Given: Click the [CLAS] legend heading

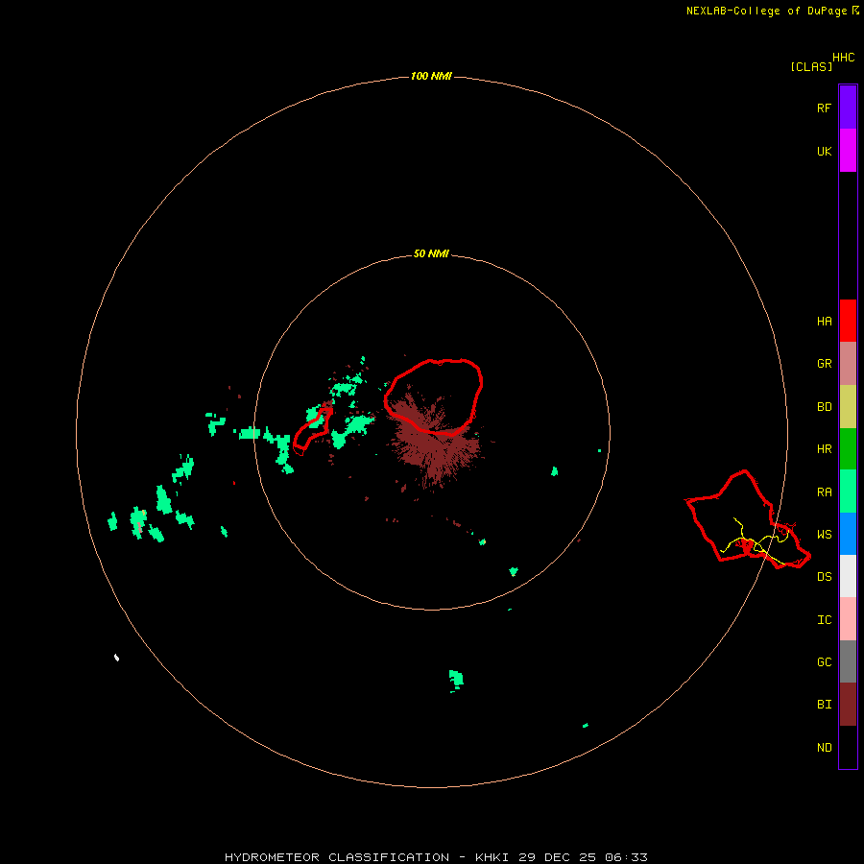Looking at the screenshot, I should [x=811, y=66].
